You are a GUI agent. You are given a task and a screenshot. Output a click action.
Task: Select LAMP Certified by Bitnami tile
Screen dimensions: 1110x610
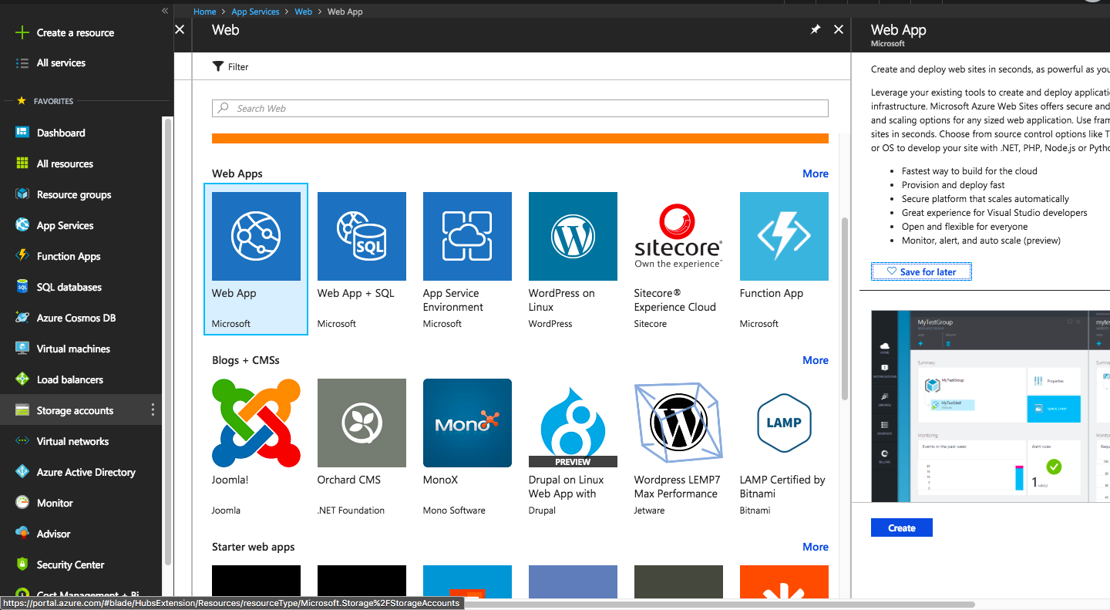[784, 446]
